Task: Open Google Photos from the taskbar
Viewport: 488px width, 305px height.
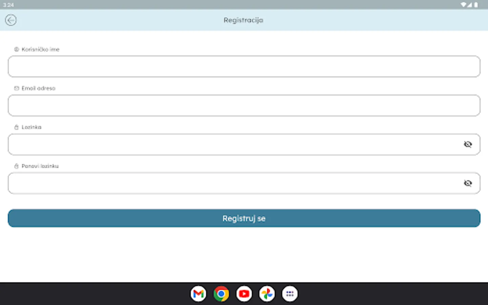Action: click(x=267, y=294)
